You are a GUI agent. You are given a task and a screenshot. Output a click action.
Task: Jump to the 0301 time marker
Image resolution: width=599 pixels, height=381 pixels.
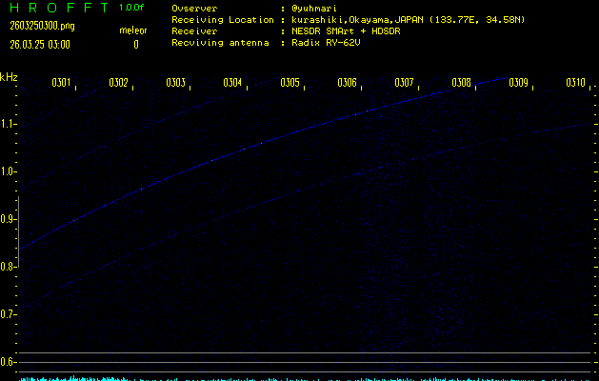61,83
